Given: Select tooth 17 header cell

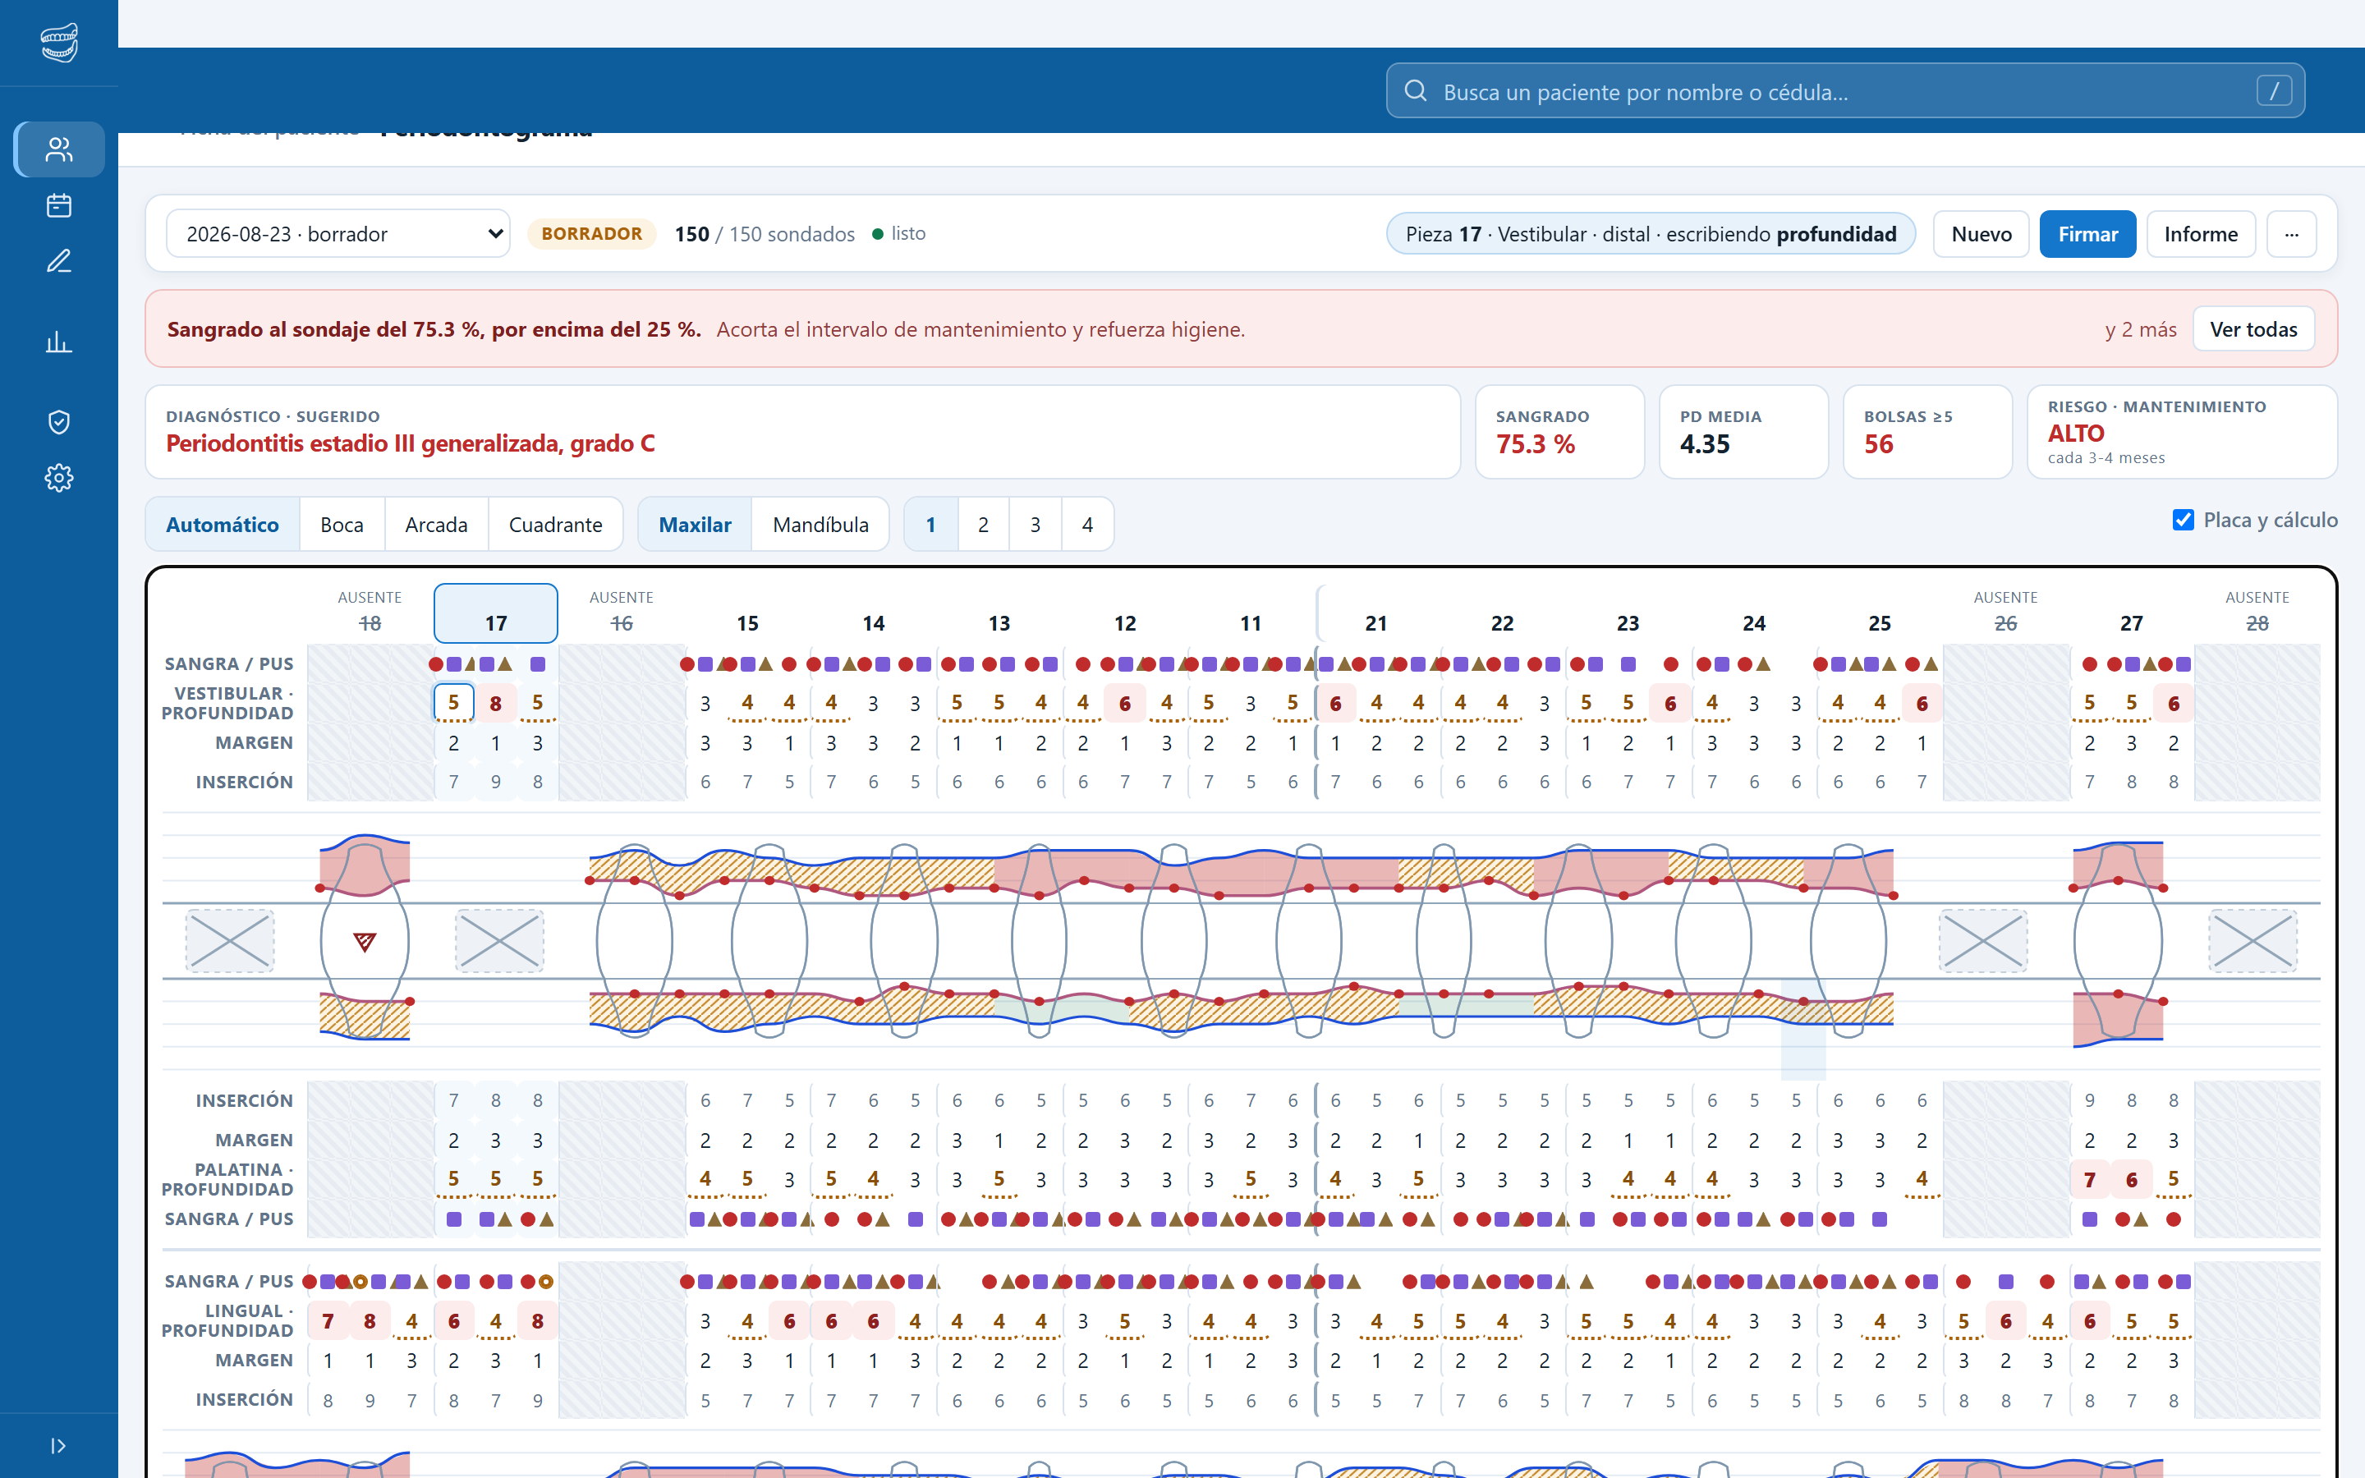Looking at the screenshot, I should tap(495, 613).
